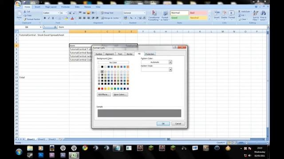Toggle Bottom Align in Alignment group
The height and width of the screenshot is (159, 284).
point(88,13)
